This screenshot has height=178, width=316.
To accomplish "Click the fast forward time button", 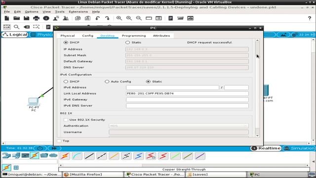I will (54, 148).
